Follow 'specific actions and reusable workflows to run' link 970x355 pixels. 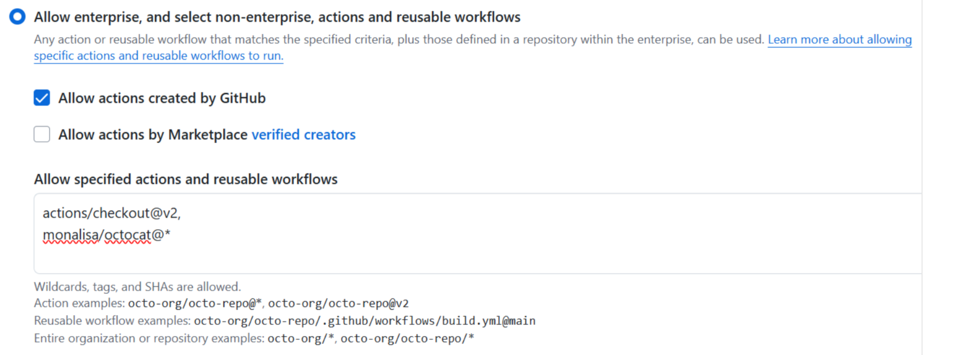pos(159,56)
